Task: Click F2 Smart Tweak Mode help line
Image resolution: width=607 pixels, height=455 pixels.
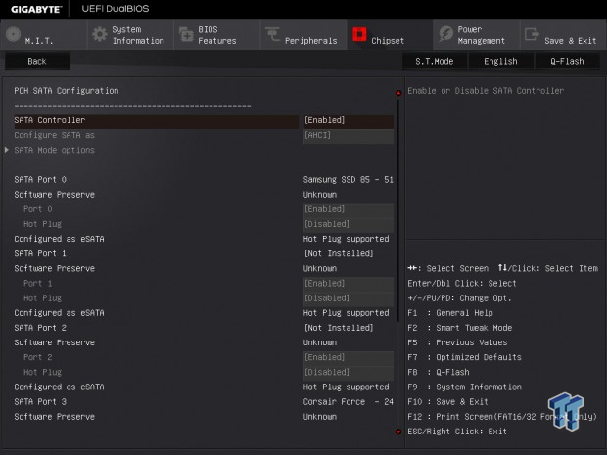Action: click(x=460, y=328)
